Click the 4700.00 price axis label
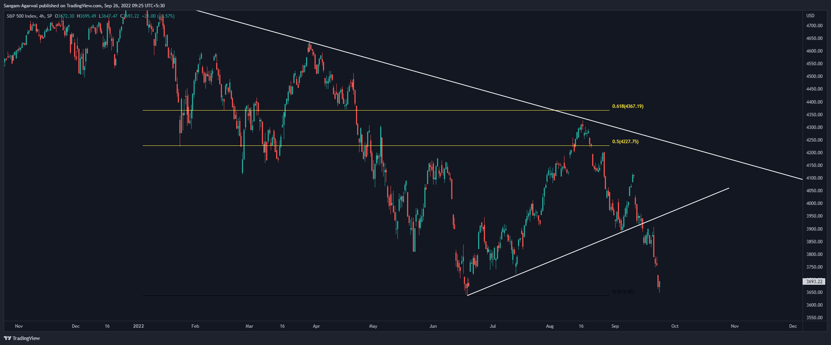 coord(814,26)
